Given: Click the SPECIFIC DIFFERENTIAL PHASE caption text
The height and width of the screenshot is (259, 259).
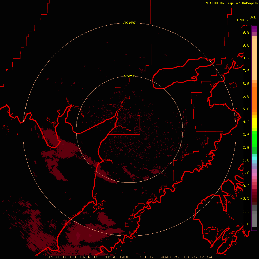Looking at the screenshot, I should [81, 257].
